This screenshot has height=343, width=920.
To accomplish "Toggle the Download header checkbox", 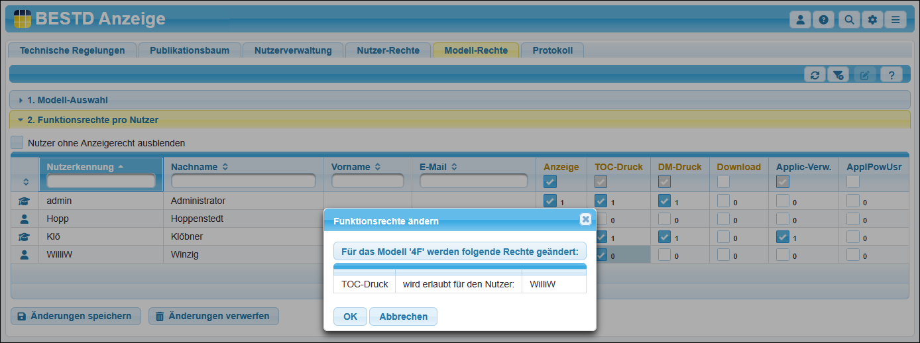I will coord(723,181).
